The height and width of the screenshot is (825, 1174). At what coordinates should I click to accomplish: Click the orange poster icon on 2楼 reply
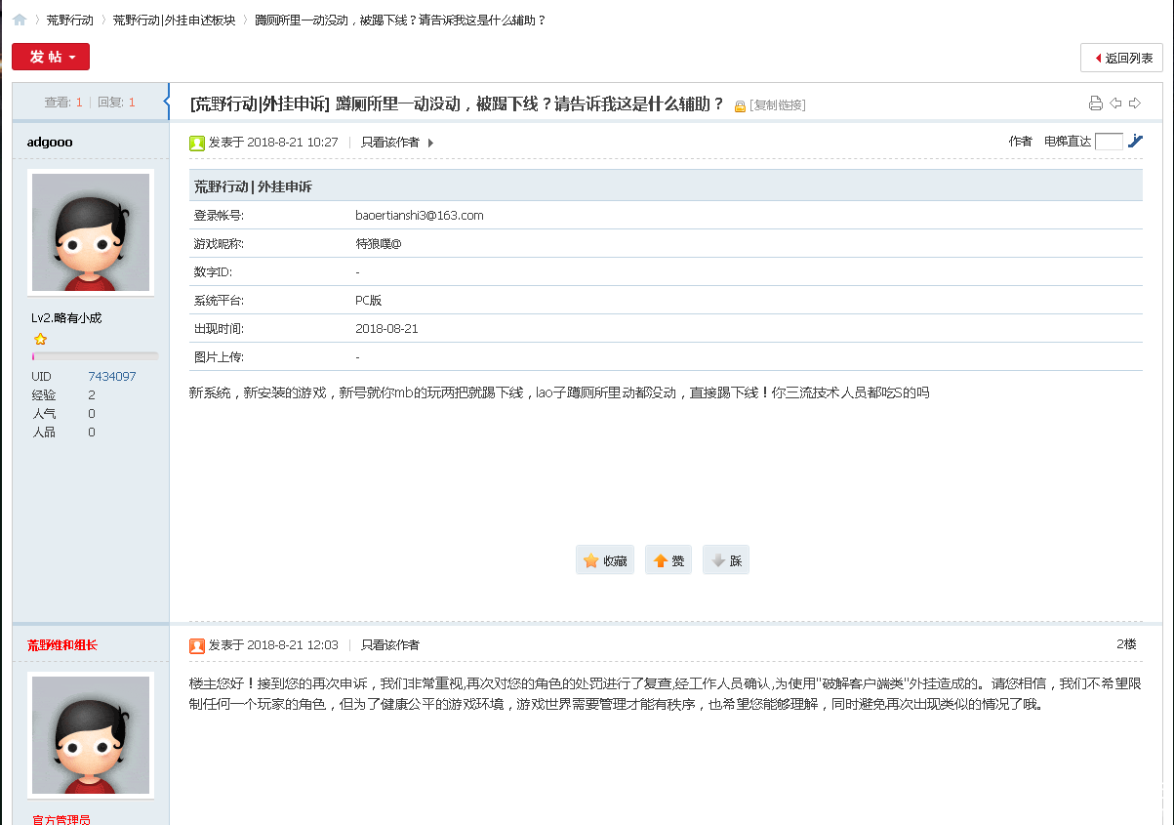click(197, 645)
